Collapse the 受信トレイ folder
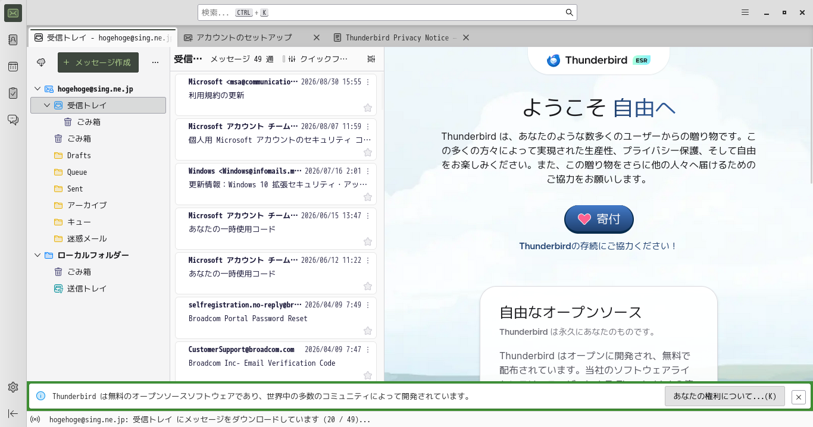 tap(47, 105)
